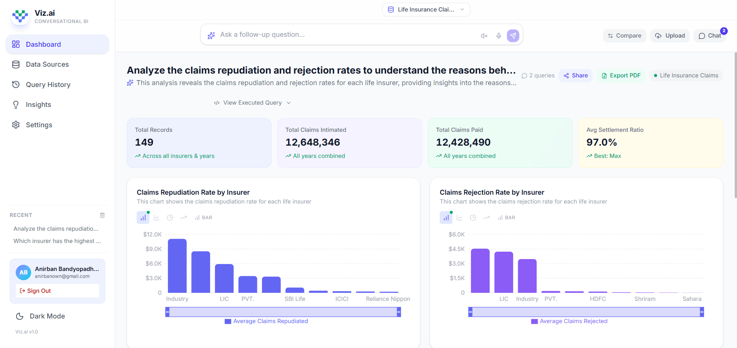The image size is (737, 348).
Task: Switch repudiation chart to pie chart view
Action: coord(170,217)
